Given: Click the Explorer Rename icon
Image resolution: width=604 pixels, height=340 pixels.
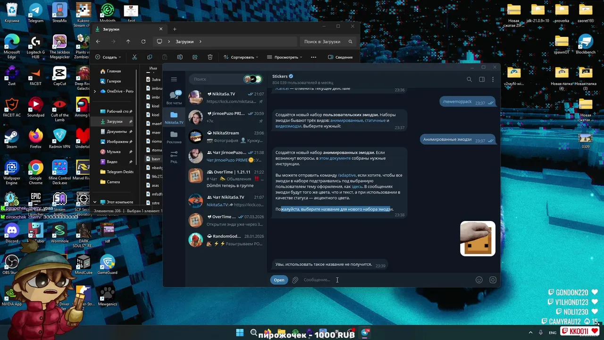Looking at the screenshot, I should [x=180, y=57].
